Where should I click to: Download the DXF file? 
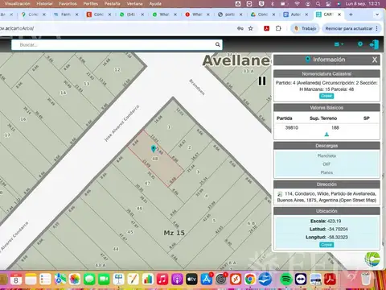click(326, 164)
